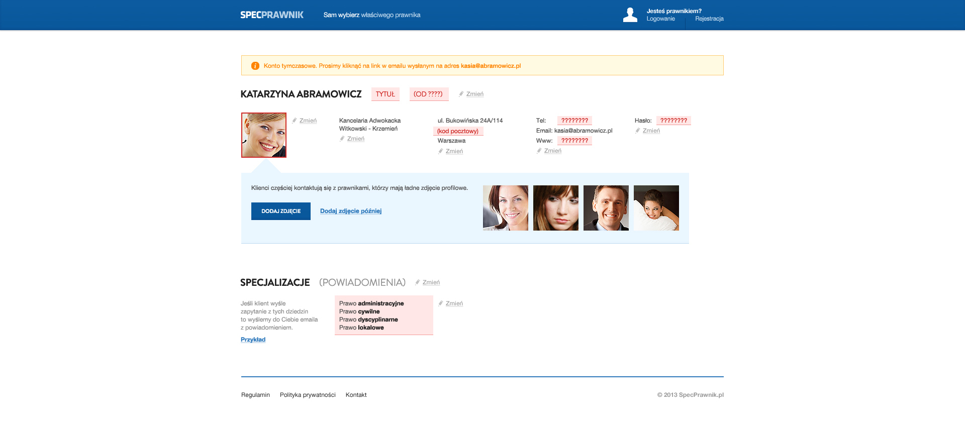
Task: Click Zmień link next to Powiadomienia
Action: [x=431, y=282]
